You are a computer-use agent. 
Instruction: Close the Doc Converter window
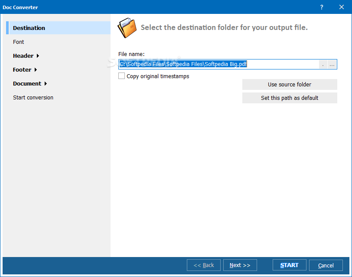click(x=342, y=7)
